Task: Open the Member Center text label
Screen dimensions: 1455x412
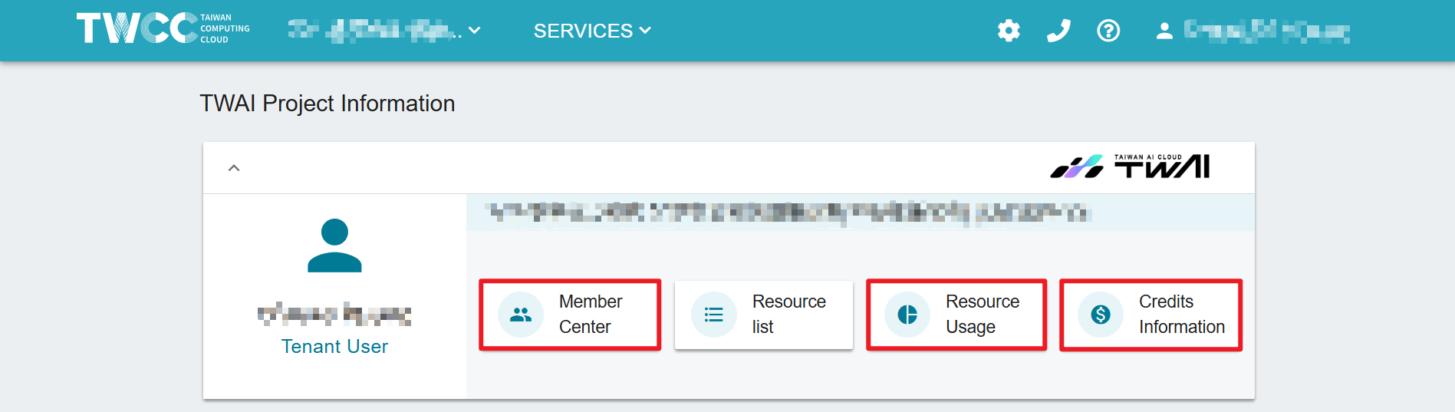Action: pos(590,314)
